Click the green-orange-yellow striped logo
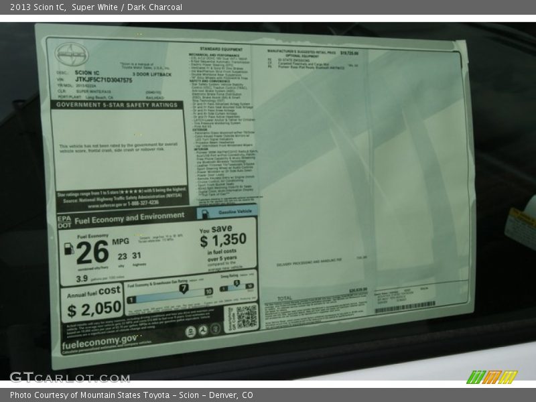536x402 pixels. coord(492,377)
